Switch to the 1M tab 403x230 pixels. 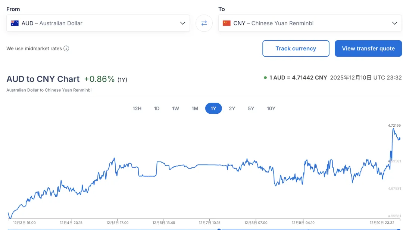coord(194,108)
